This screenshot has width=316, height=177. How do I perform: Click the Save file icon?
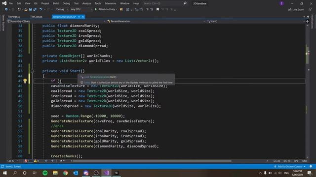point(31,9)
